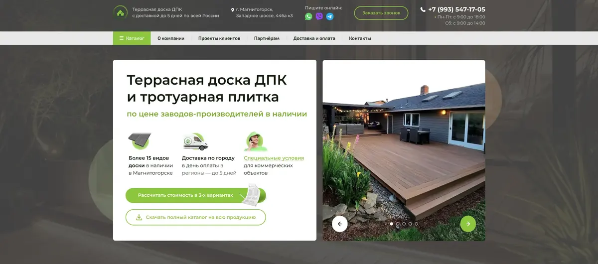This screenshot has height=264, width=598.
Task: Open the Каталог menu
Action: [132, 38]
